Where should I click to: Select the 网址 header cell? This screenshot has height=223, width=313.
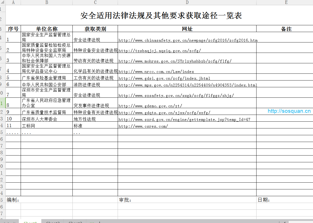tap(187, 29)
